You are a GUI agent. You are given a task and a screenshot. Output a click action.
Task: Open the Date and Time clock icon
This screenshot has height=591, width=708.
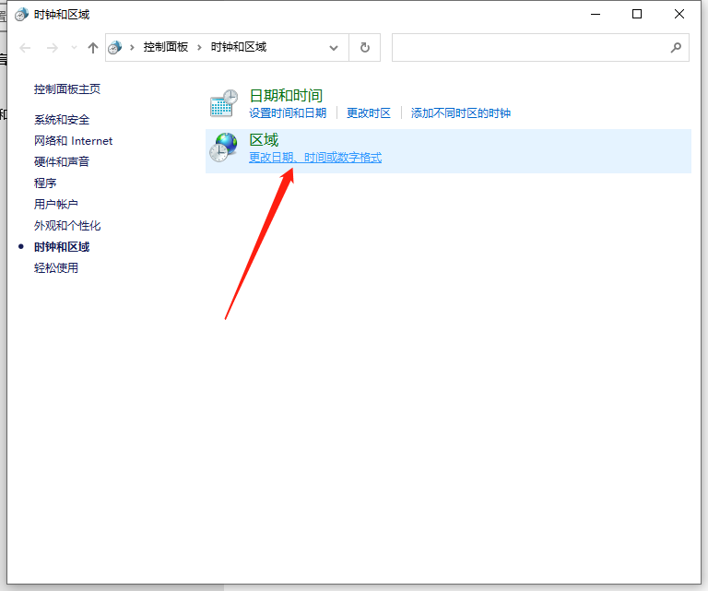pyautogui.click(x=223, y=103)
